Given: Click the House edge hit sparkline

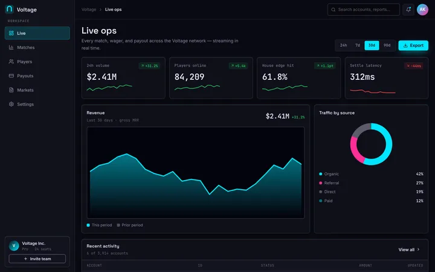Looking at the screenshot, I should tap(285, 88).
